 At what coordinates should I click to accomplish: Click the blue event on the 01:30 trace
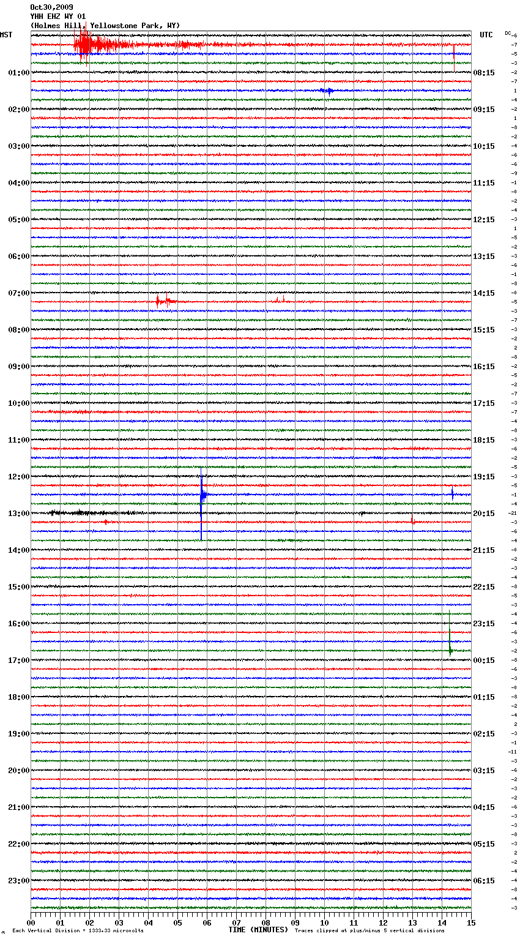point(327,91)
